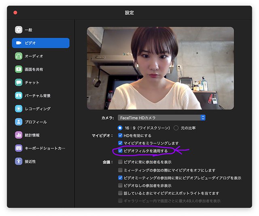Image resolution: width=259 pixels, height=216 pixels.
Task: Open the Statistics (統計情報) chart icon
Action: point(19,135)
